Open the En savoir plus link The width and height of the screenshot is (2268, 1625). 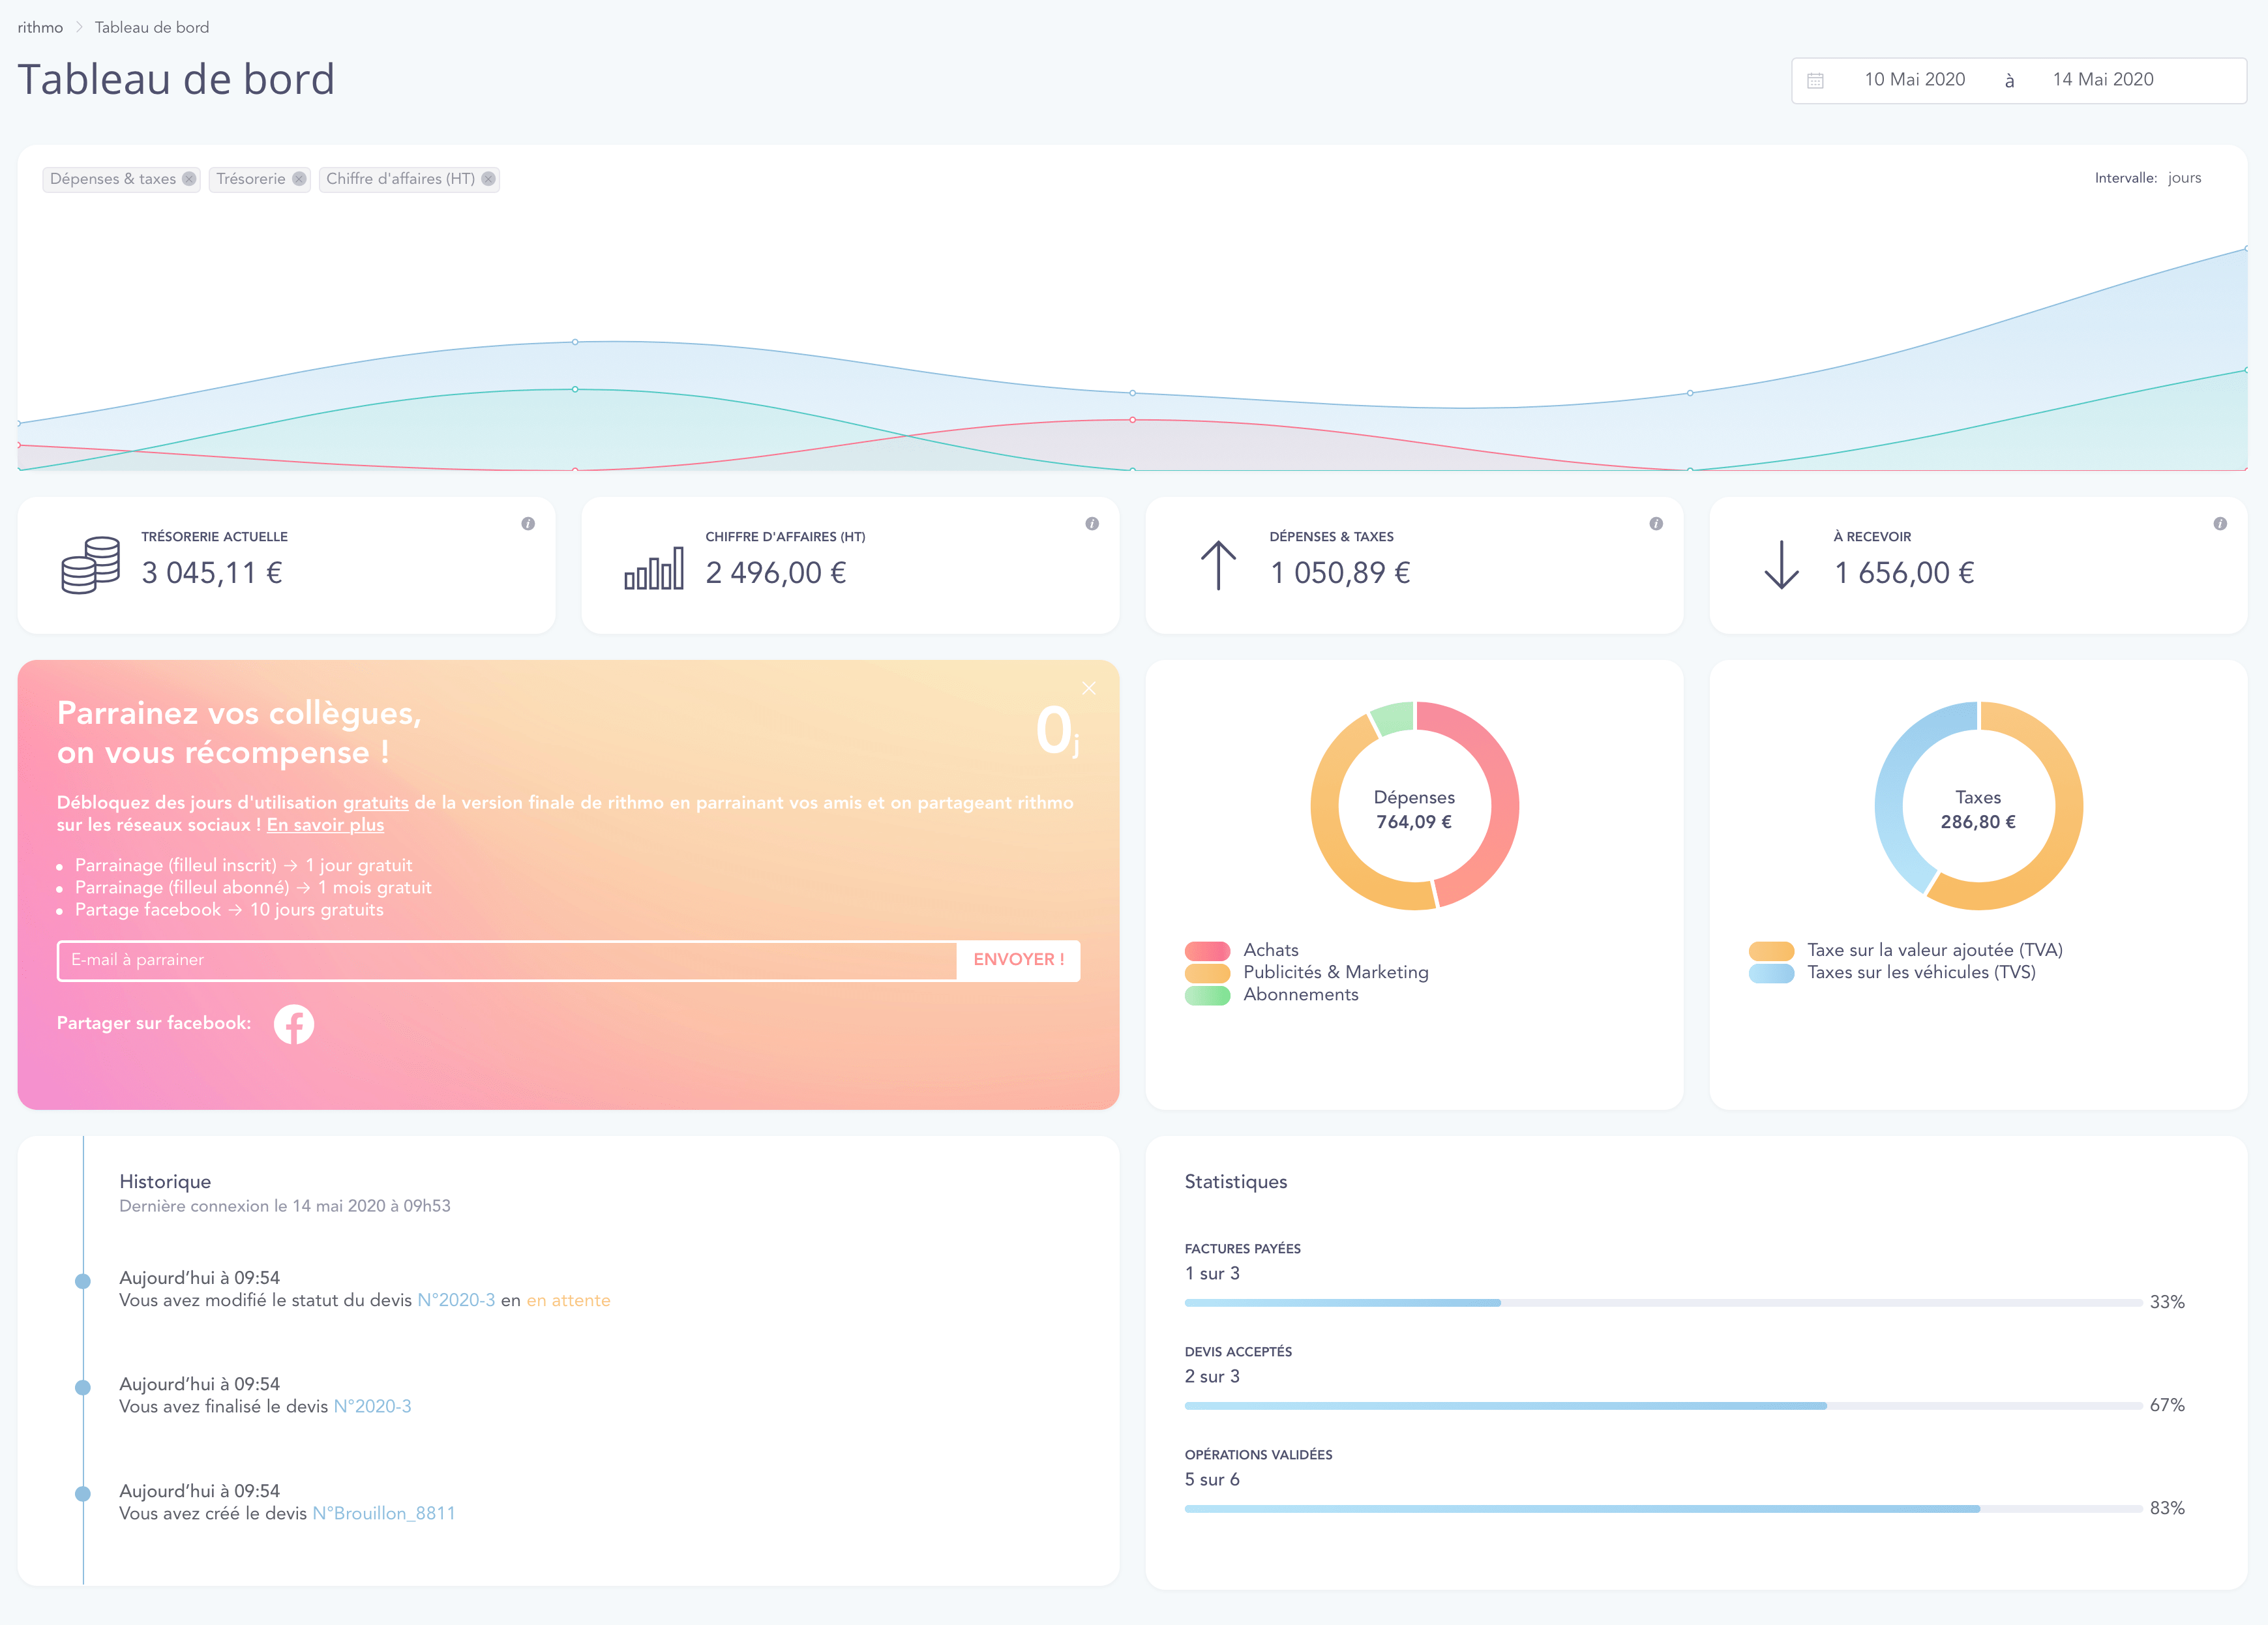pyautogui.click(x=325, y=825)
